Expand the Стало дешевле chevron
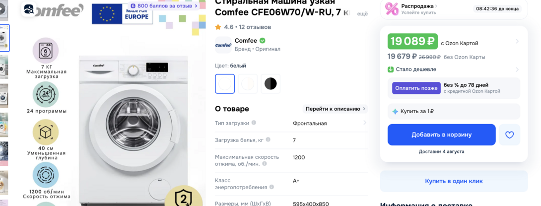Screen dimensions: 541x206 517,69
